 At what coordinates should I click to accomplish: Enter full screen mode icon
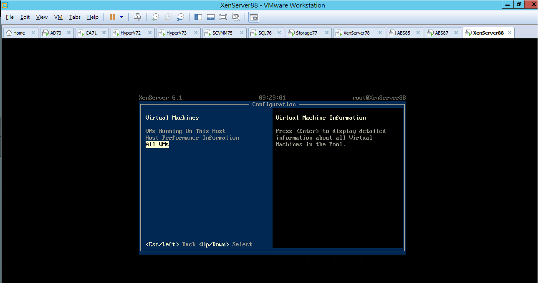point(223,17)
